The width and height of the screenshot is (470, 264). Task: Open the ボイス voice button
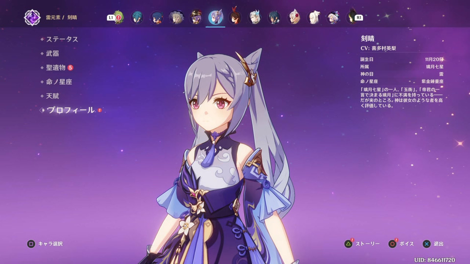(x=407, y=244)
